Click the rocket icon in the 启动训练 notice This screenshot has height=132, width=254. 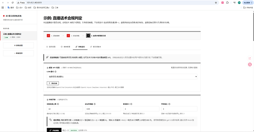click(47, 57)
